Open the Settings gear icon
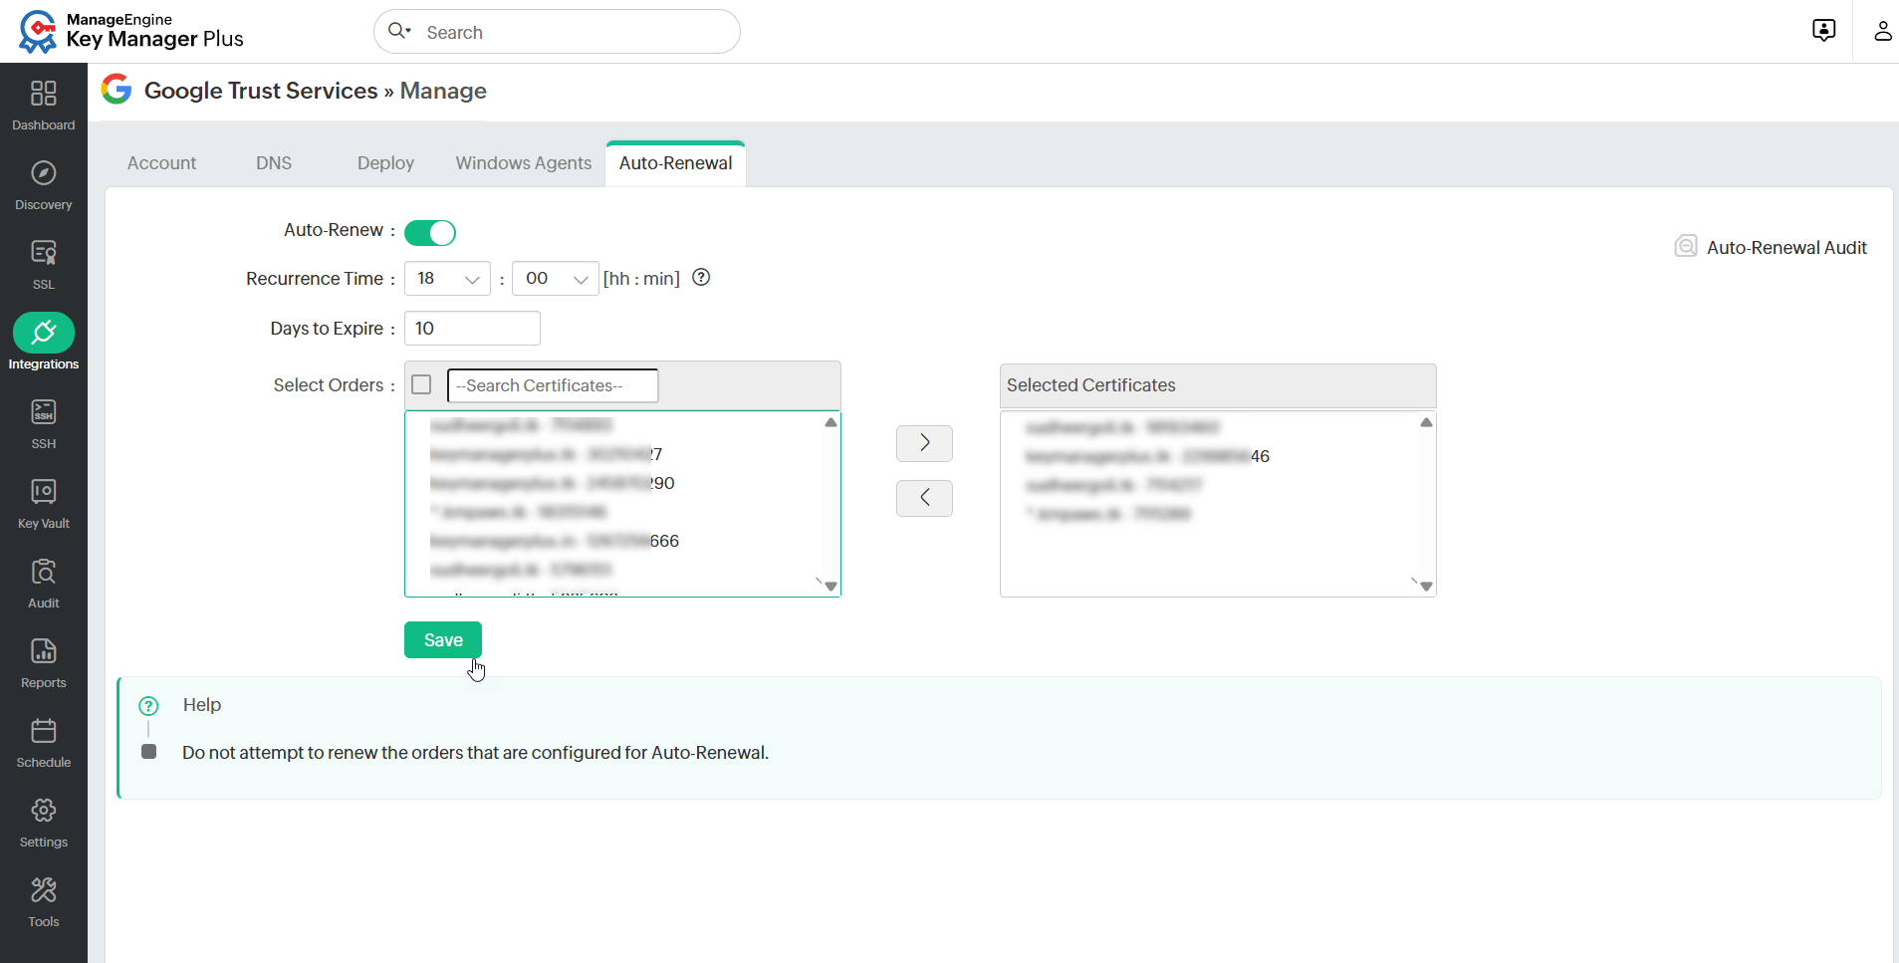Screen dimensions: 1899x963 click(44, 811)
